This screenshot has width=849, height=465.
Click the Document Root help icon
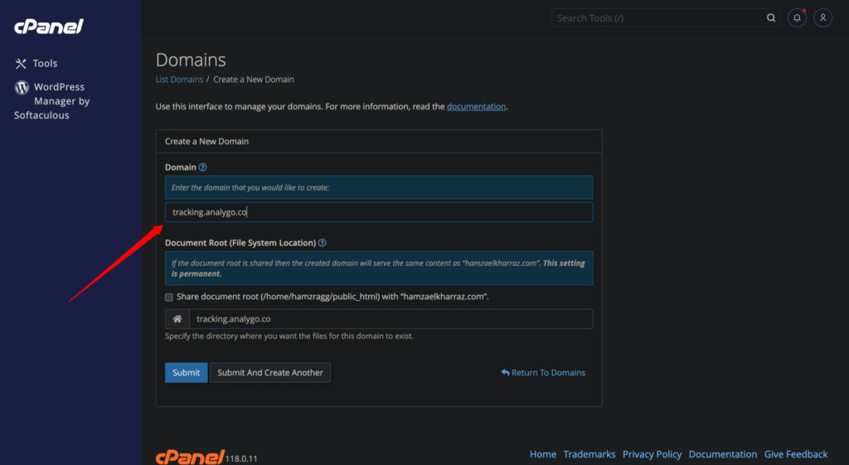[322, 243]
